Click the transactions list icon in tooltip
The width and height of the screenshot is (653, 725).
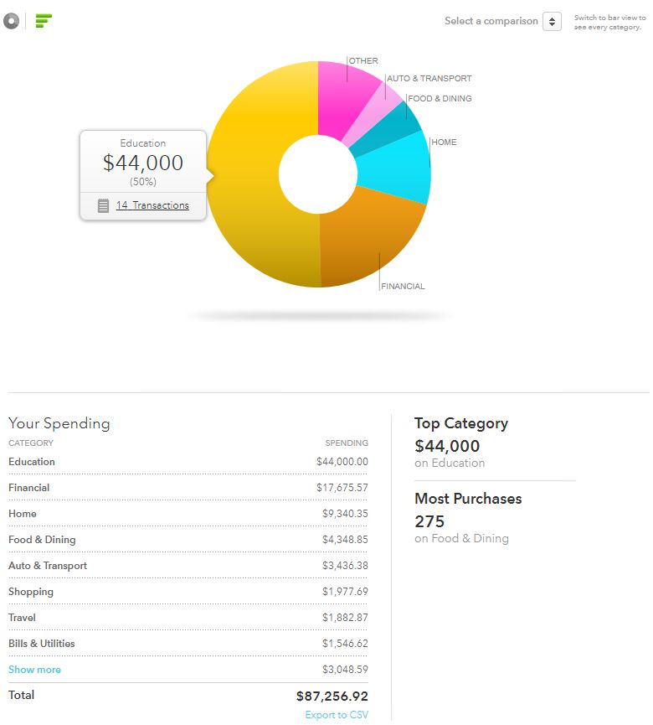(x=104, y=205)
